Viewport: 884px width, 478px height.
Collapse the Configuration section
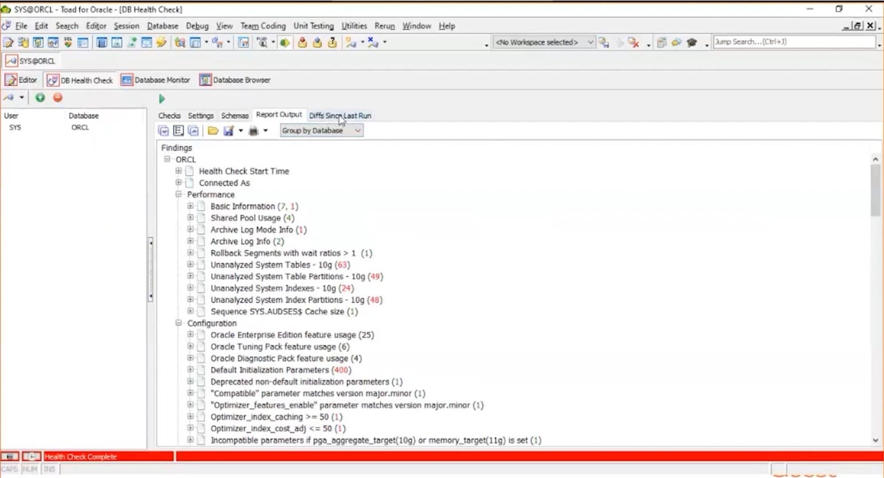pos(179,323)
